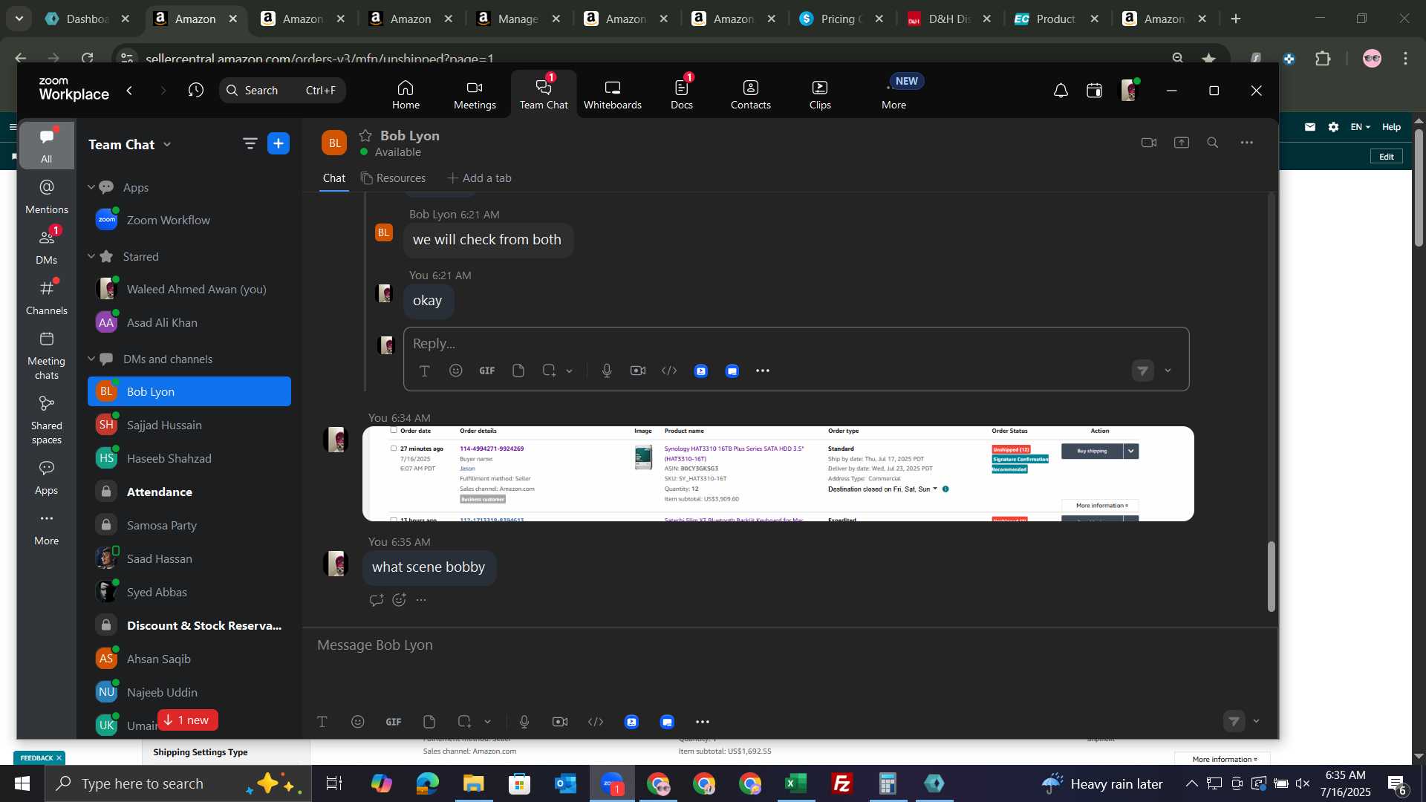
Task: Open DMs in the sidebar
Action: [46, 247]
